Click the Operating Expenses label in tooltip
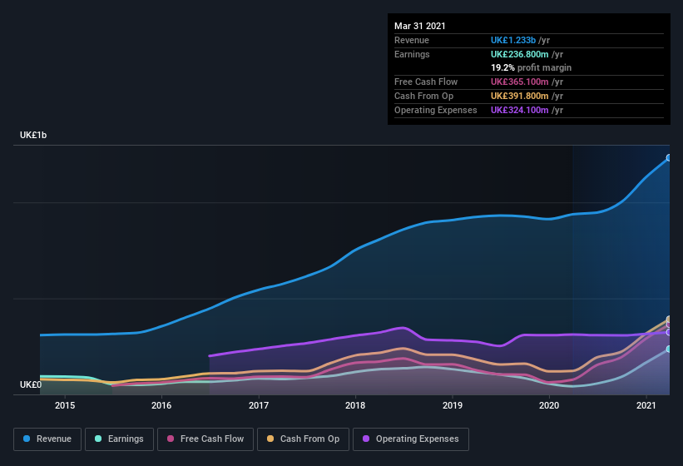 pyautogui.click(x=436, y=110)
